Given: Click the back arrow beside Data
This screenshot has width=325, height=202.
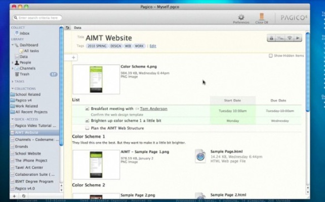Looking at the screenshot, I should tap(67, 27).
